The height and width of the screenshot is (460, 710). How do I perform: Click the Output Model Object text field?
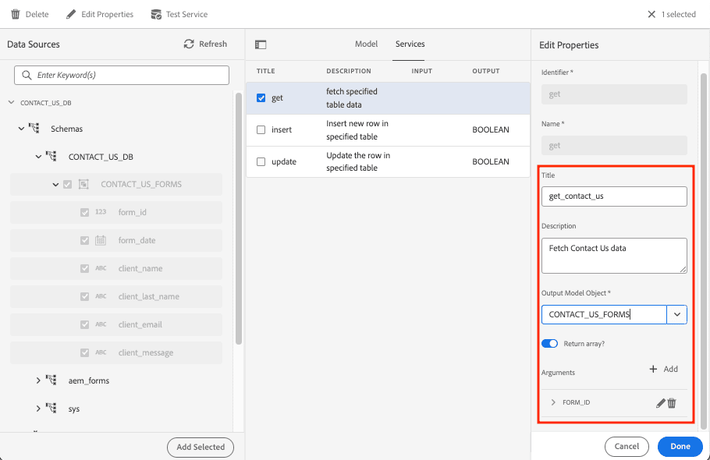tap(604, 315)
